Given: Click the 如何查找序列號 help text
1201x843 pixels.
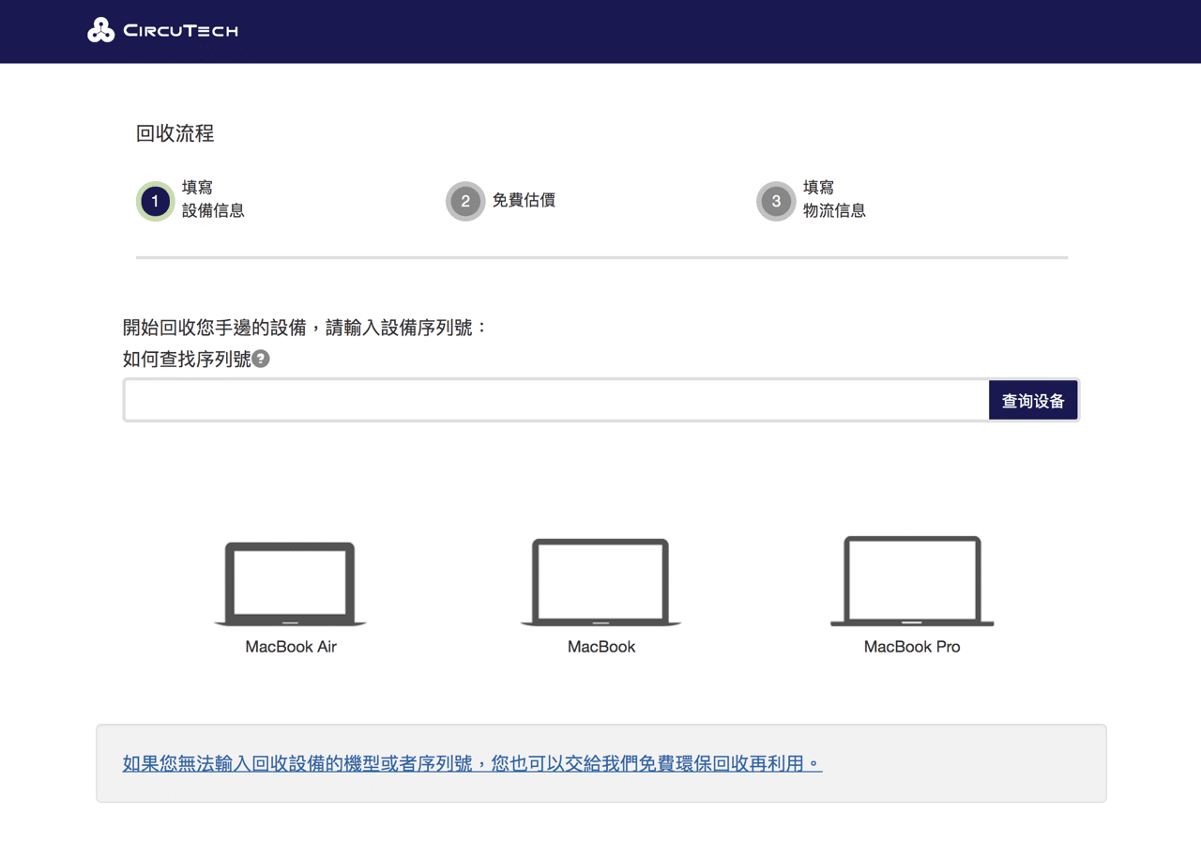Looking at the screenshot, I should [x=187, y=359].
